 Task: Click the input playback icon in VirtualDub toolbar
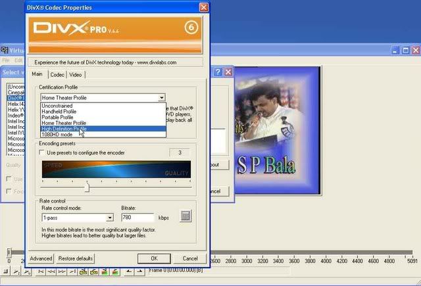pyautogui.click(x=16, y=272)
